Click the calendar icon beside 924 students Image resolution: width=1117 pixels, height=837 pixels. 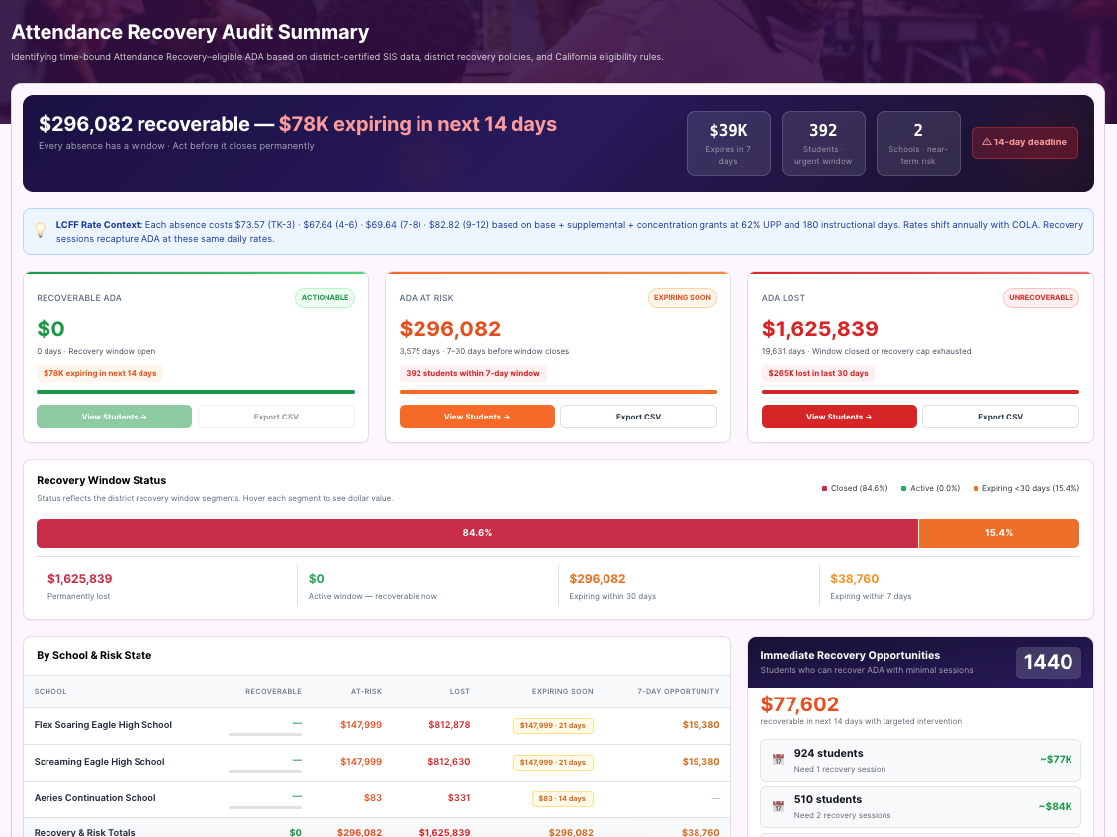tap(778, 760)
